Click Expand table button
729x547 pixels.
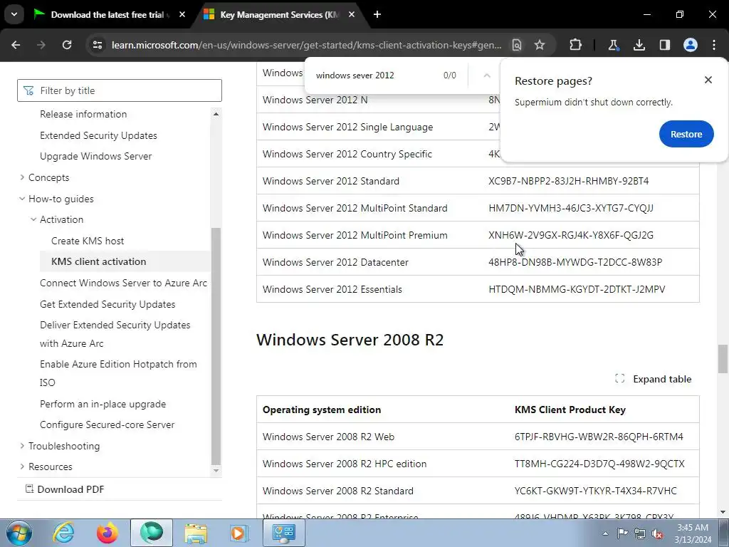(x=654, y=379)
